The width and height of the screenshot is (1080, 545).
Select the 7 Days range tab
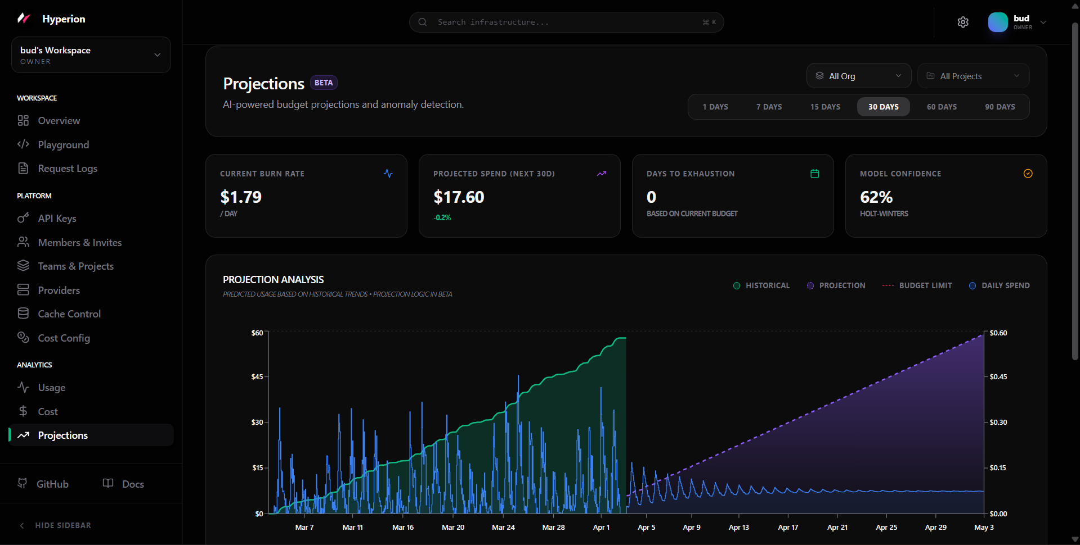tap(769, 107)
